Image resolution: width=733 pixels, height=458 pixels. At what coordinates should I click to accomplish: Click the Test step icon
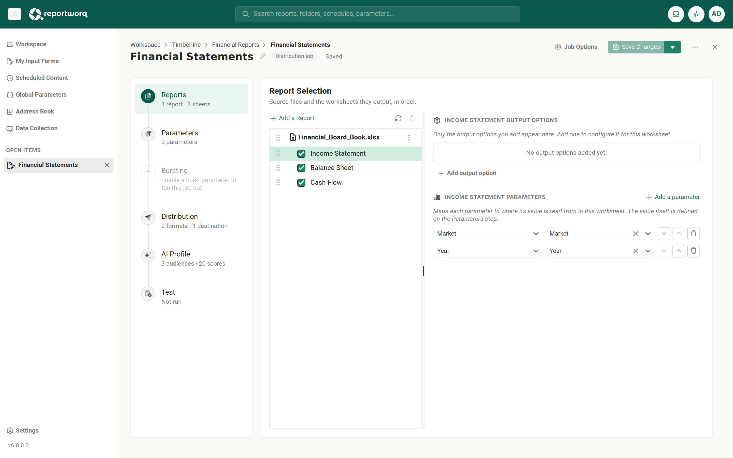point(148,293)
